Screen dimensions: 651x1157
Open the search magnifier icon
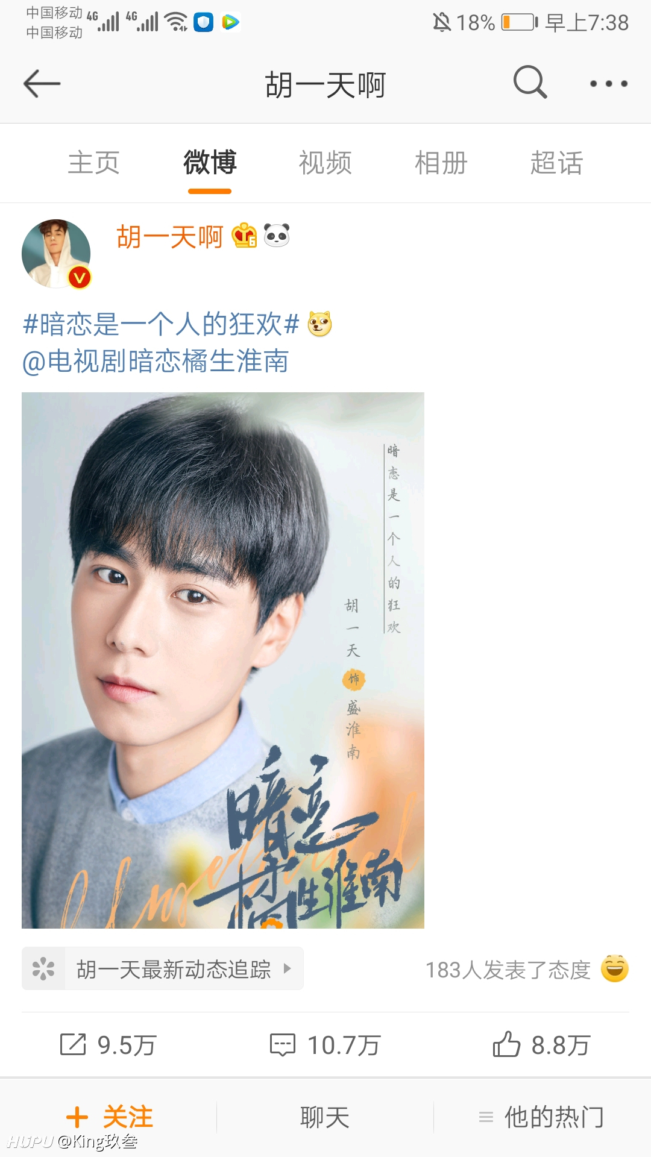pos(530,83)
